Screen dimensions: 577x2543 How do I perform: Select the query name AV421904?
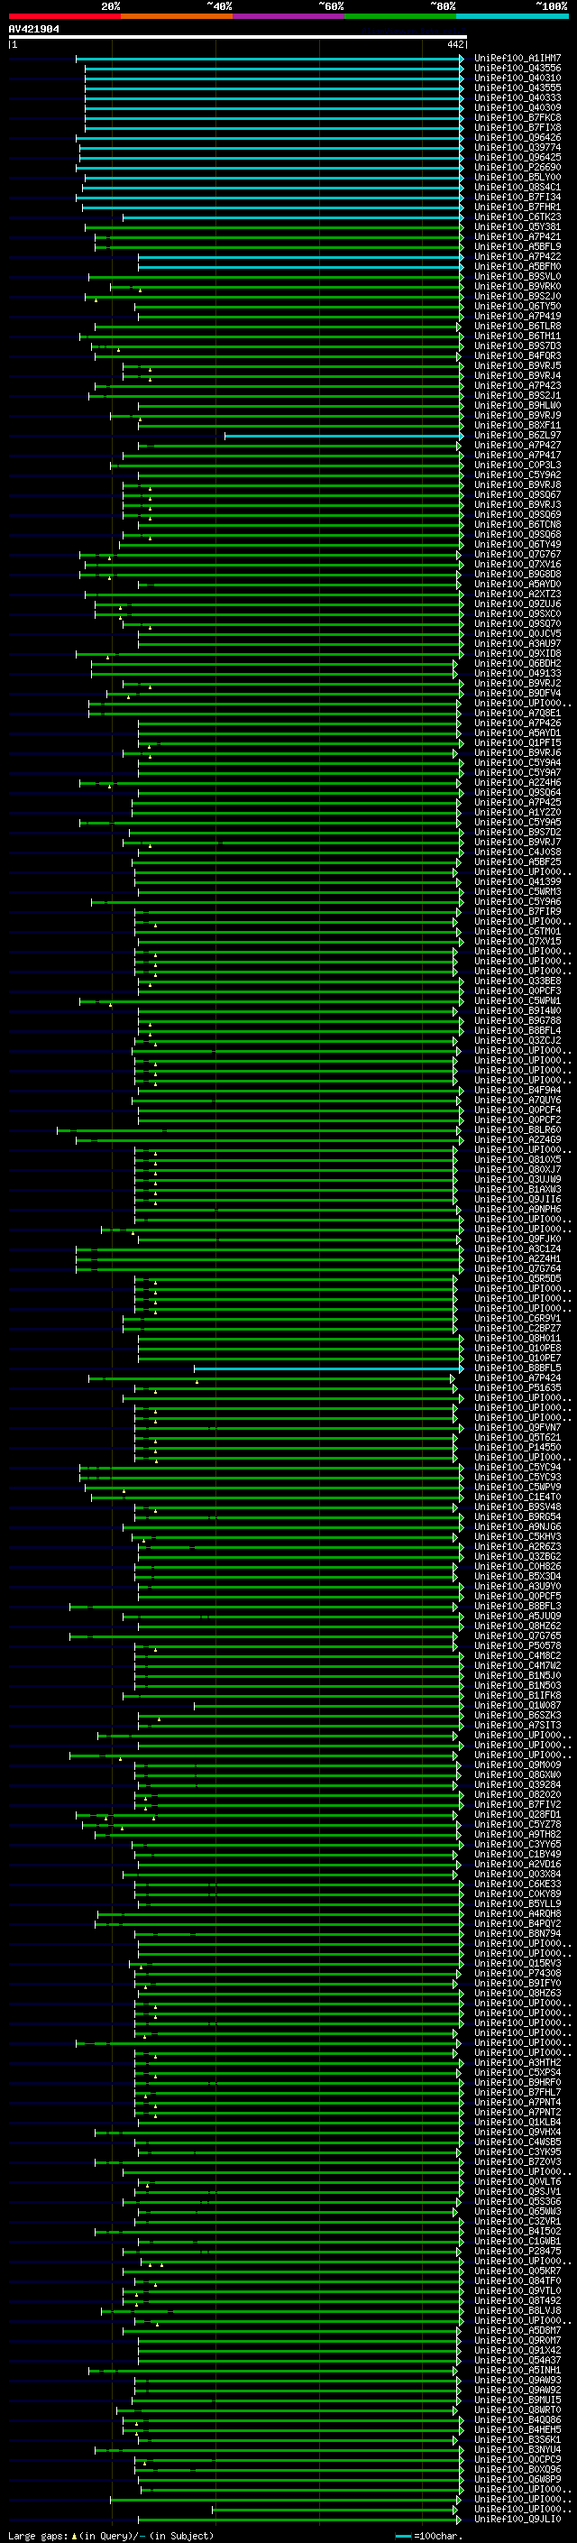pyautogui.click(x=33, y=30)
